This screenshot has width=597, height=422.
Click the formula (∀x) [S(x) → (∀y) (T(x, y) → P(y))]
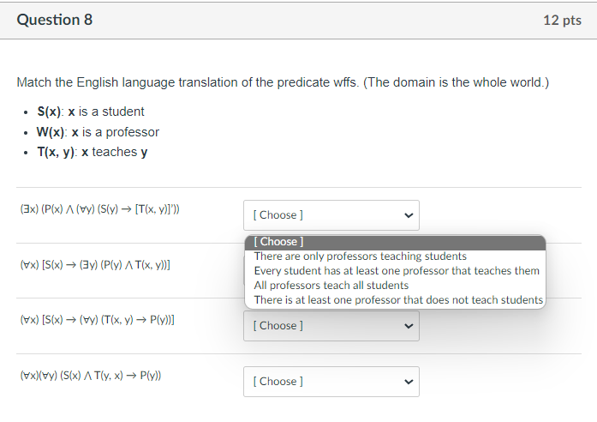pos(97,320)
